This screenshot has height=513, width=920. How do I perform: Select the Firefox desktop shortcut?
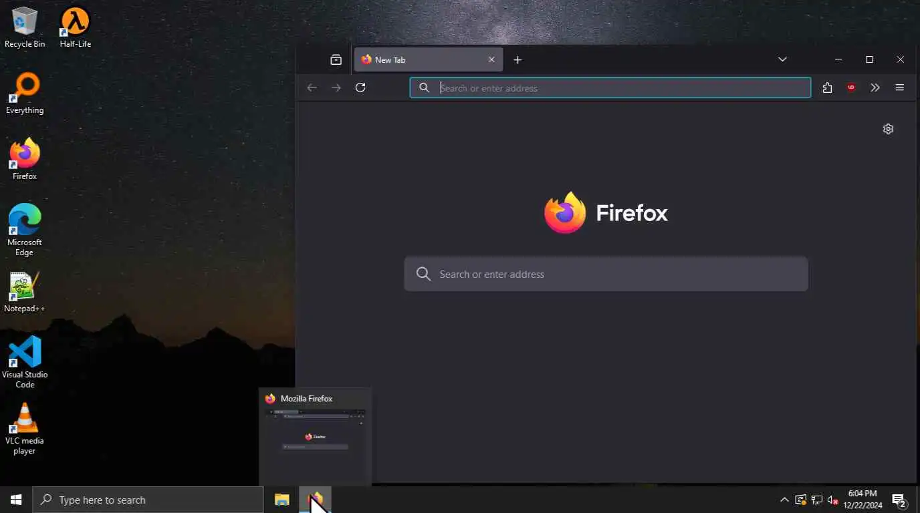[x=25, y=160]
